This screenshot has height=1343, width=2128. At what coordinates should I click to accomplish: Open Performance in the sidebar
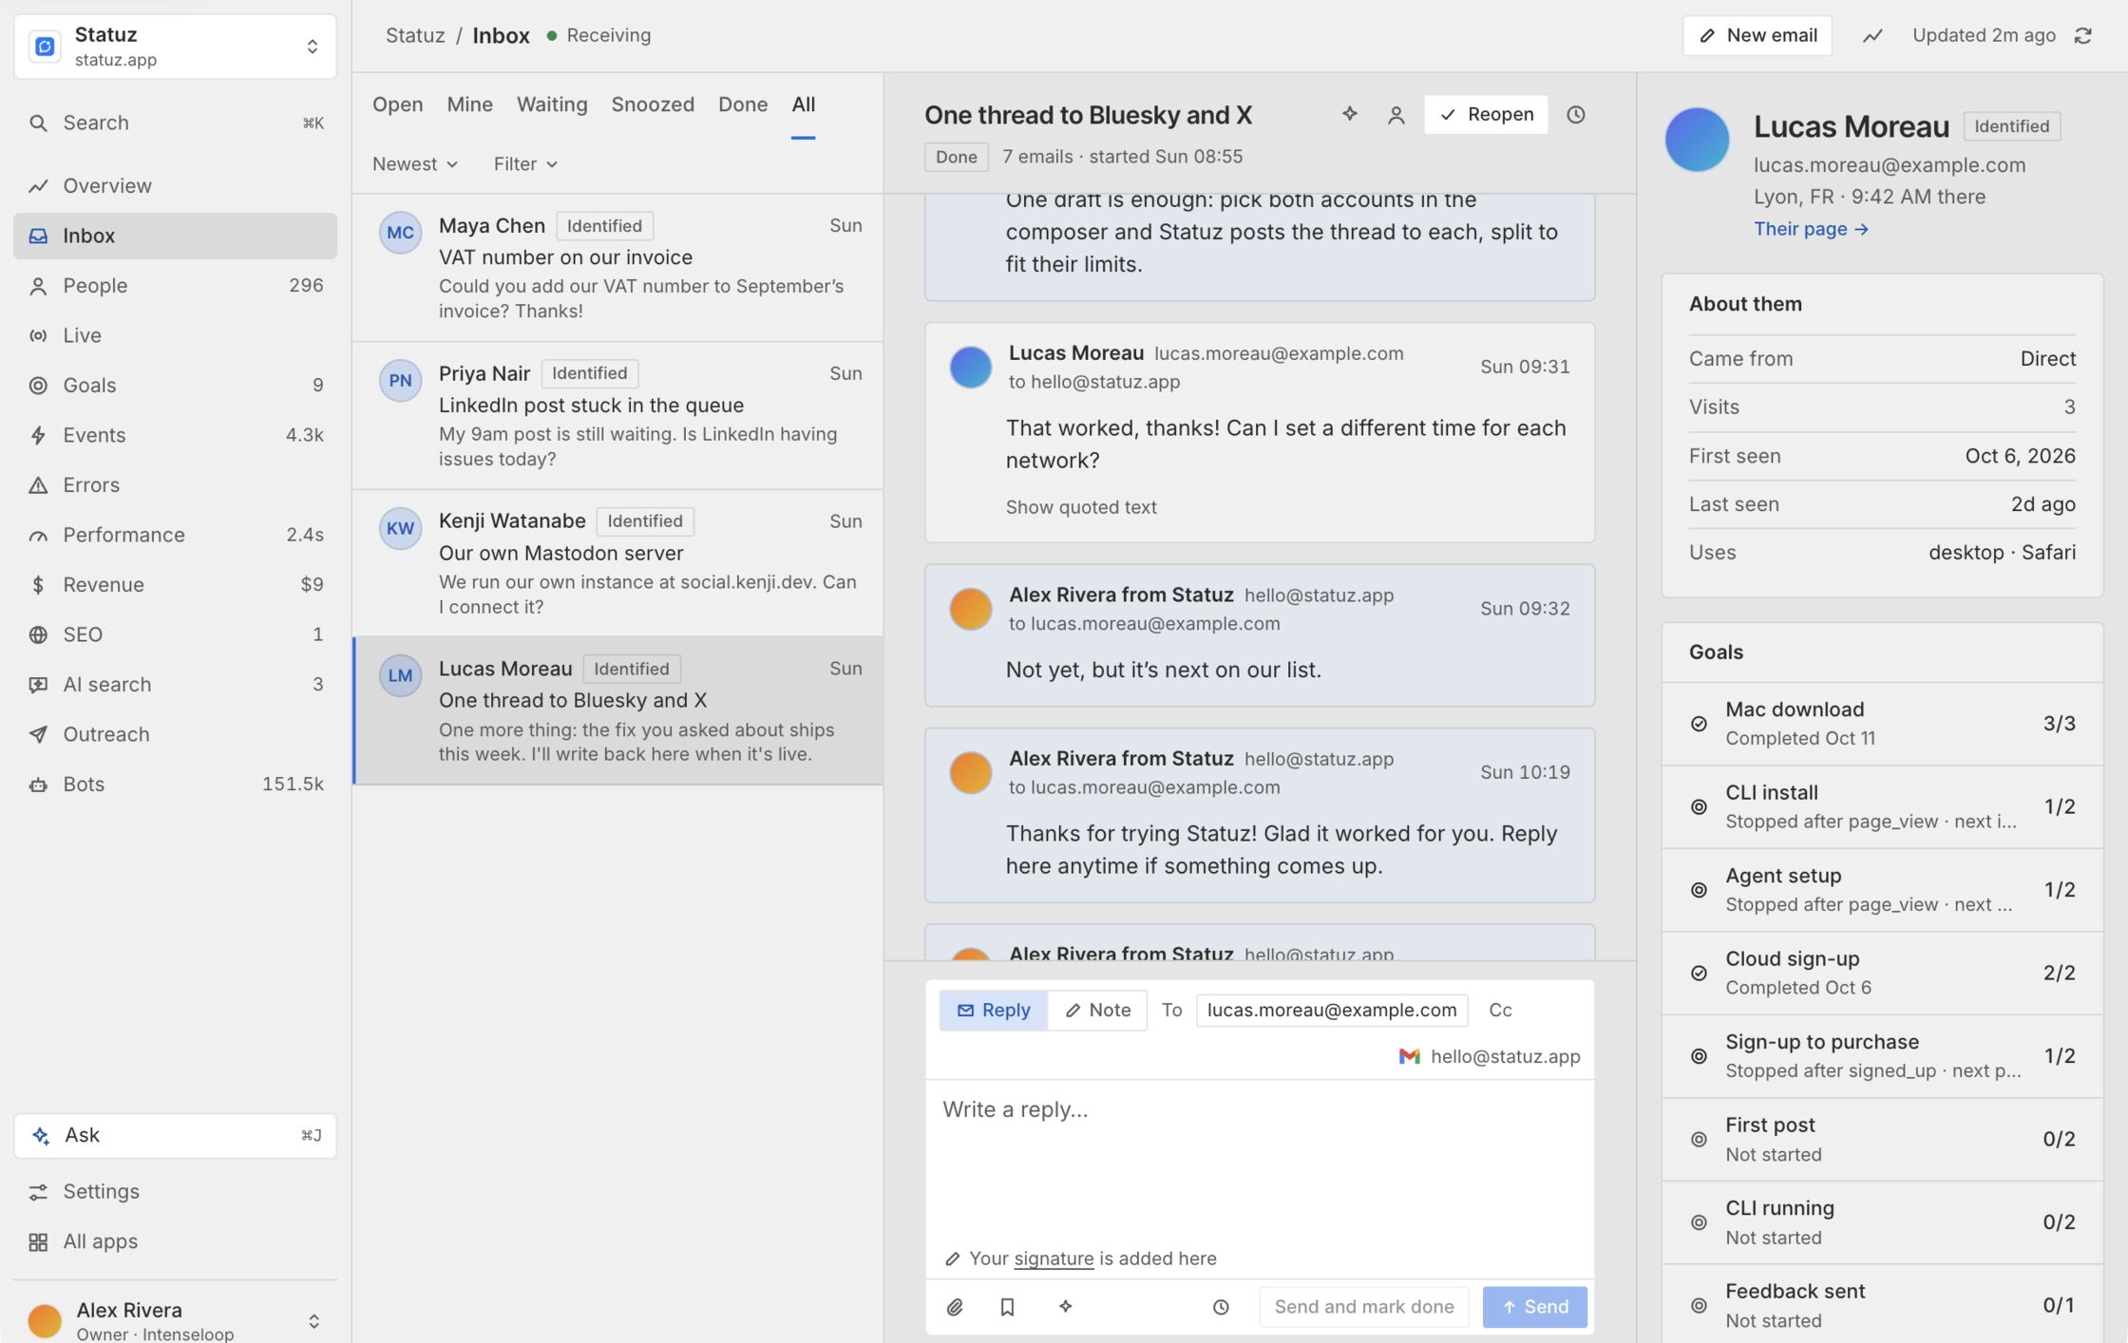pyautogui.click(x=175, y=535)
